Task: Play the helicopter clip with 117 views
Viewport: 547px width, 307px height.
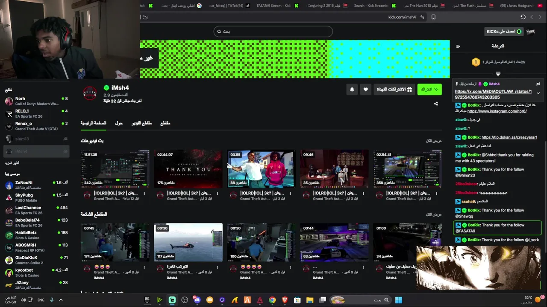Action: tap(188, 242)
